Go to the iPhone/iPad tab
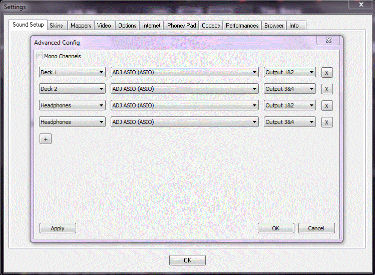This screenshot has height=275, width=375. coord(181,26)
